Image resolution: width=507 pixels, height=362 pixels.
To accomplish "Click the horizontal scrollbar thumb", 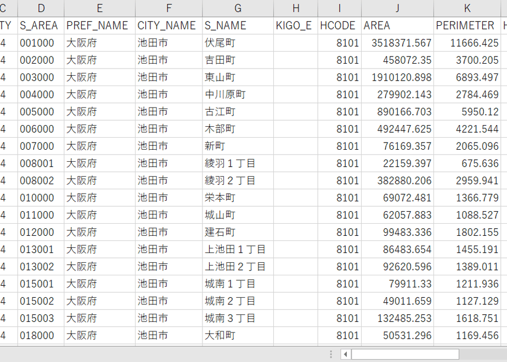I will tap(405, 354).
